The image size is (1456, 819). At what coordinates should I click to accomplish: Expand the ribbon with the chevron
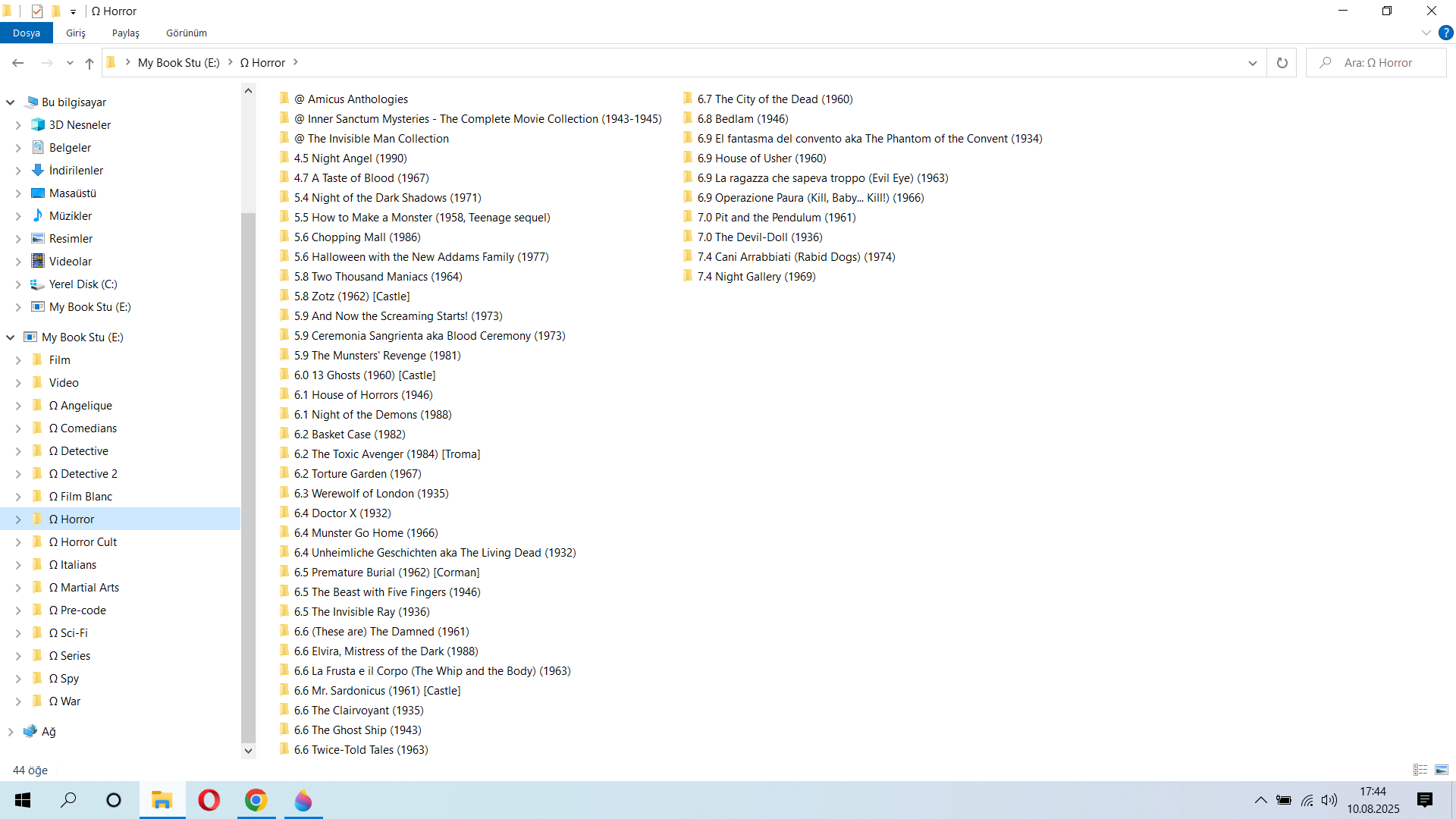click(x=1426, y=33)
